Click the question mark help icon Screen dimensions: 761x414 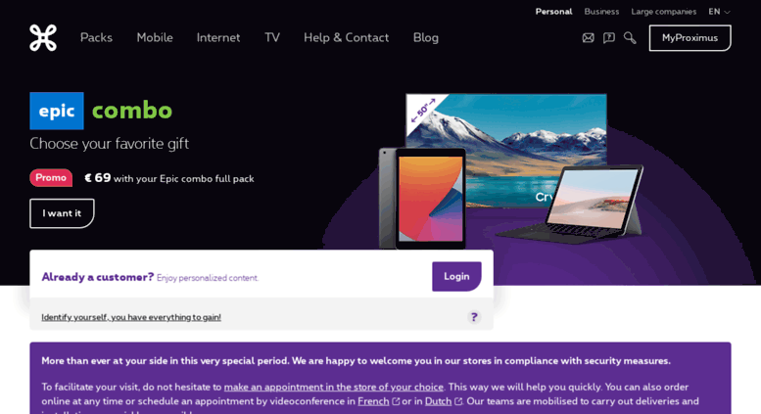tap(474, 317)
